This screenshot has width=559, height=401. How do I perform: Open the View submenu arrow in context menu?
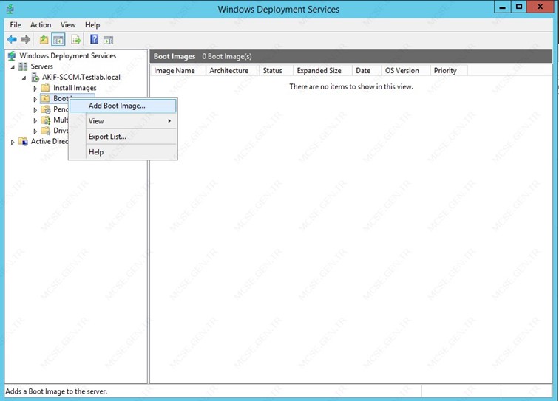[x=169, y=121]
